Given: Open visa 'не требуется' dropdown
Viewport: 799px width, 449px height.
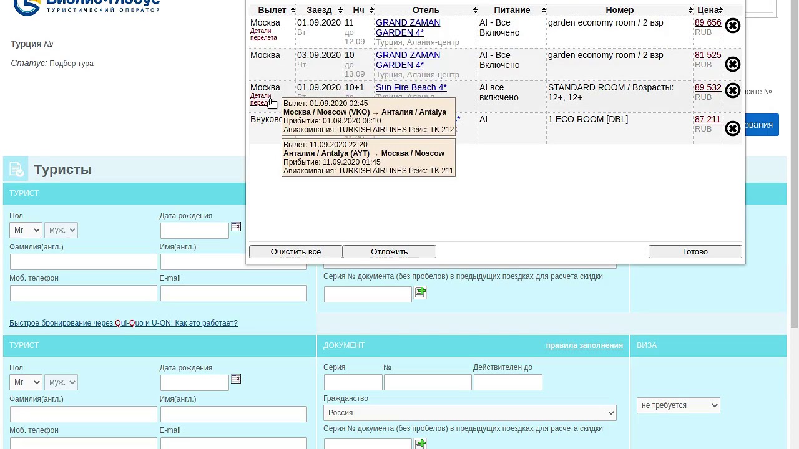Looking at the screenshot, I should (x=679, y=405).
